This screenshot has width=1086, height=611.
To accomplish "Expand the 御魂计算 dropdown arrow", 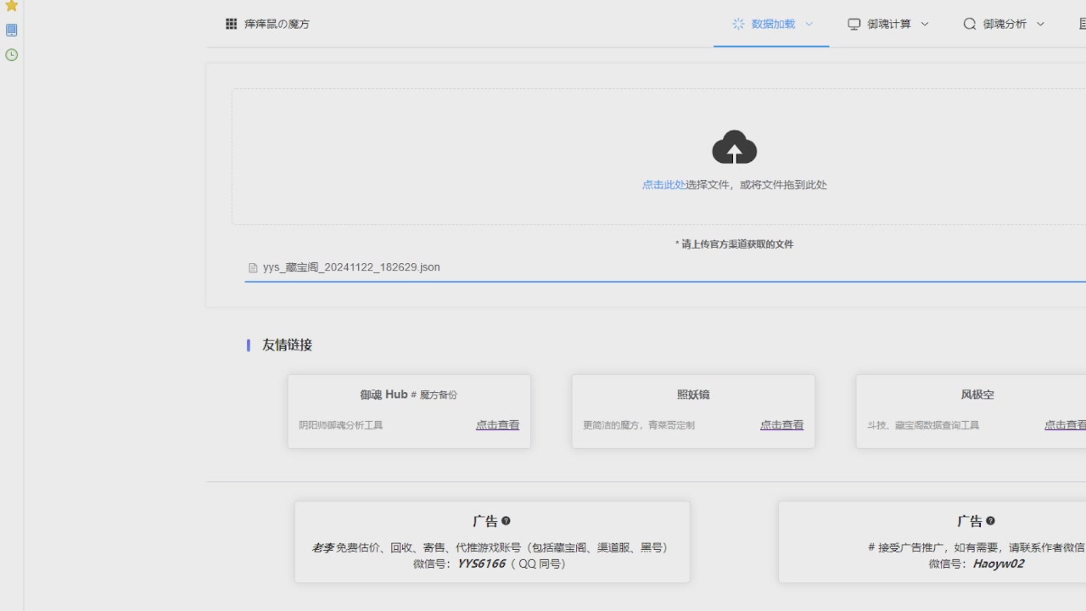I will (925, 24).
